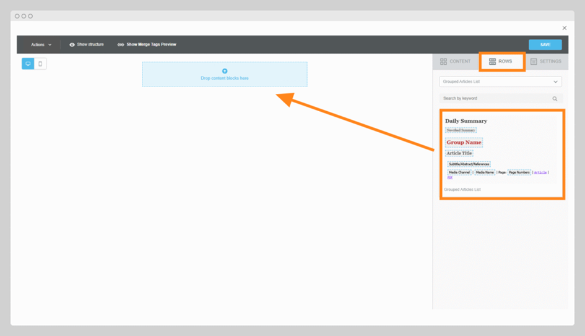
Task: Click the Rows tab stacked-rows icon
Action: point(492,62)
